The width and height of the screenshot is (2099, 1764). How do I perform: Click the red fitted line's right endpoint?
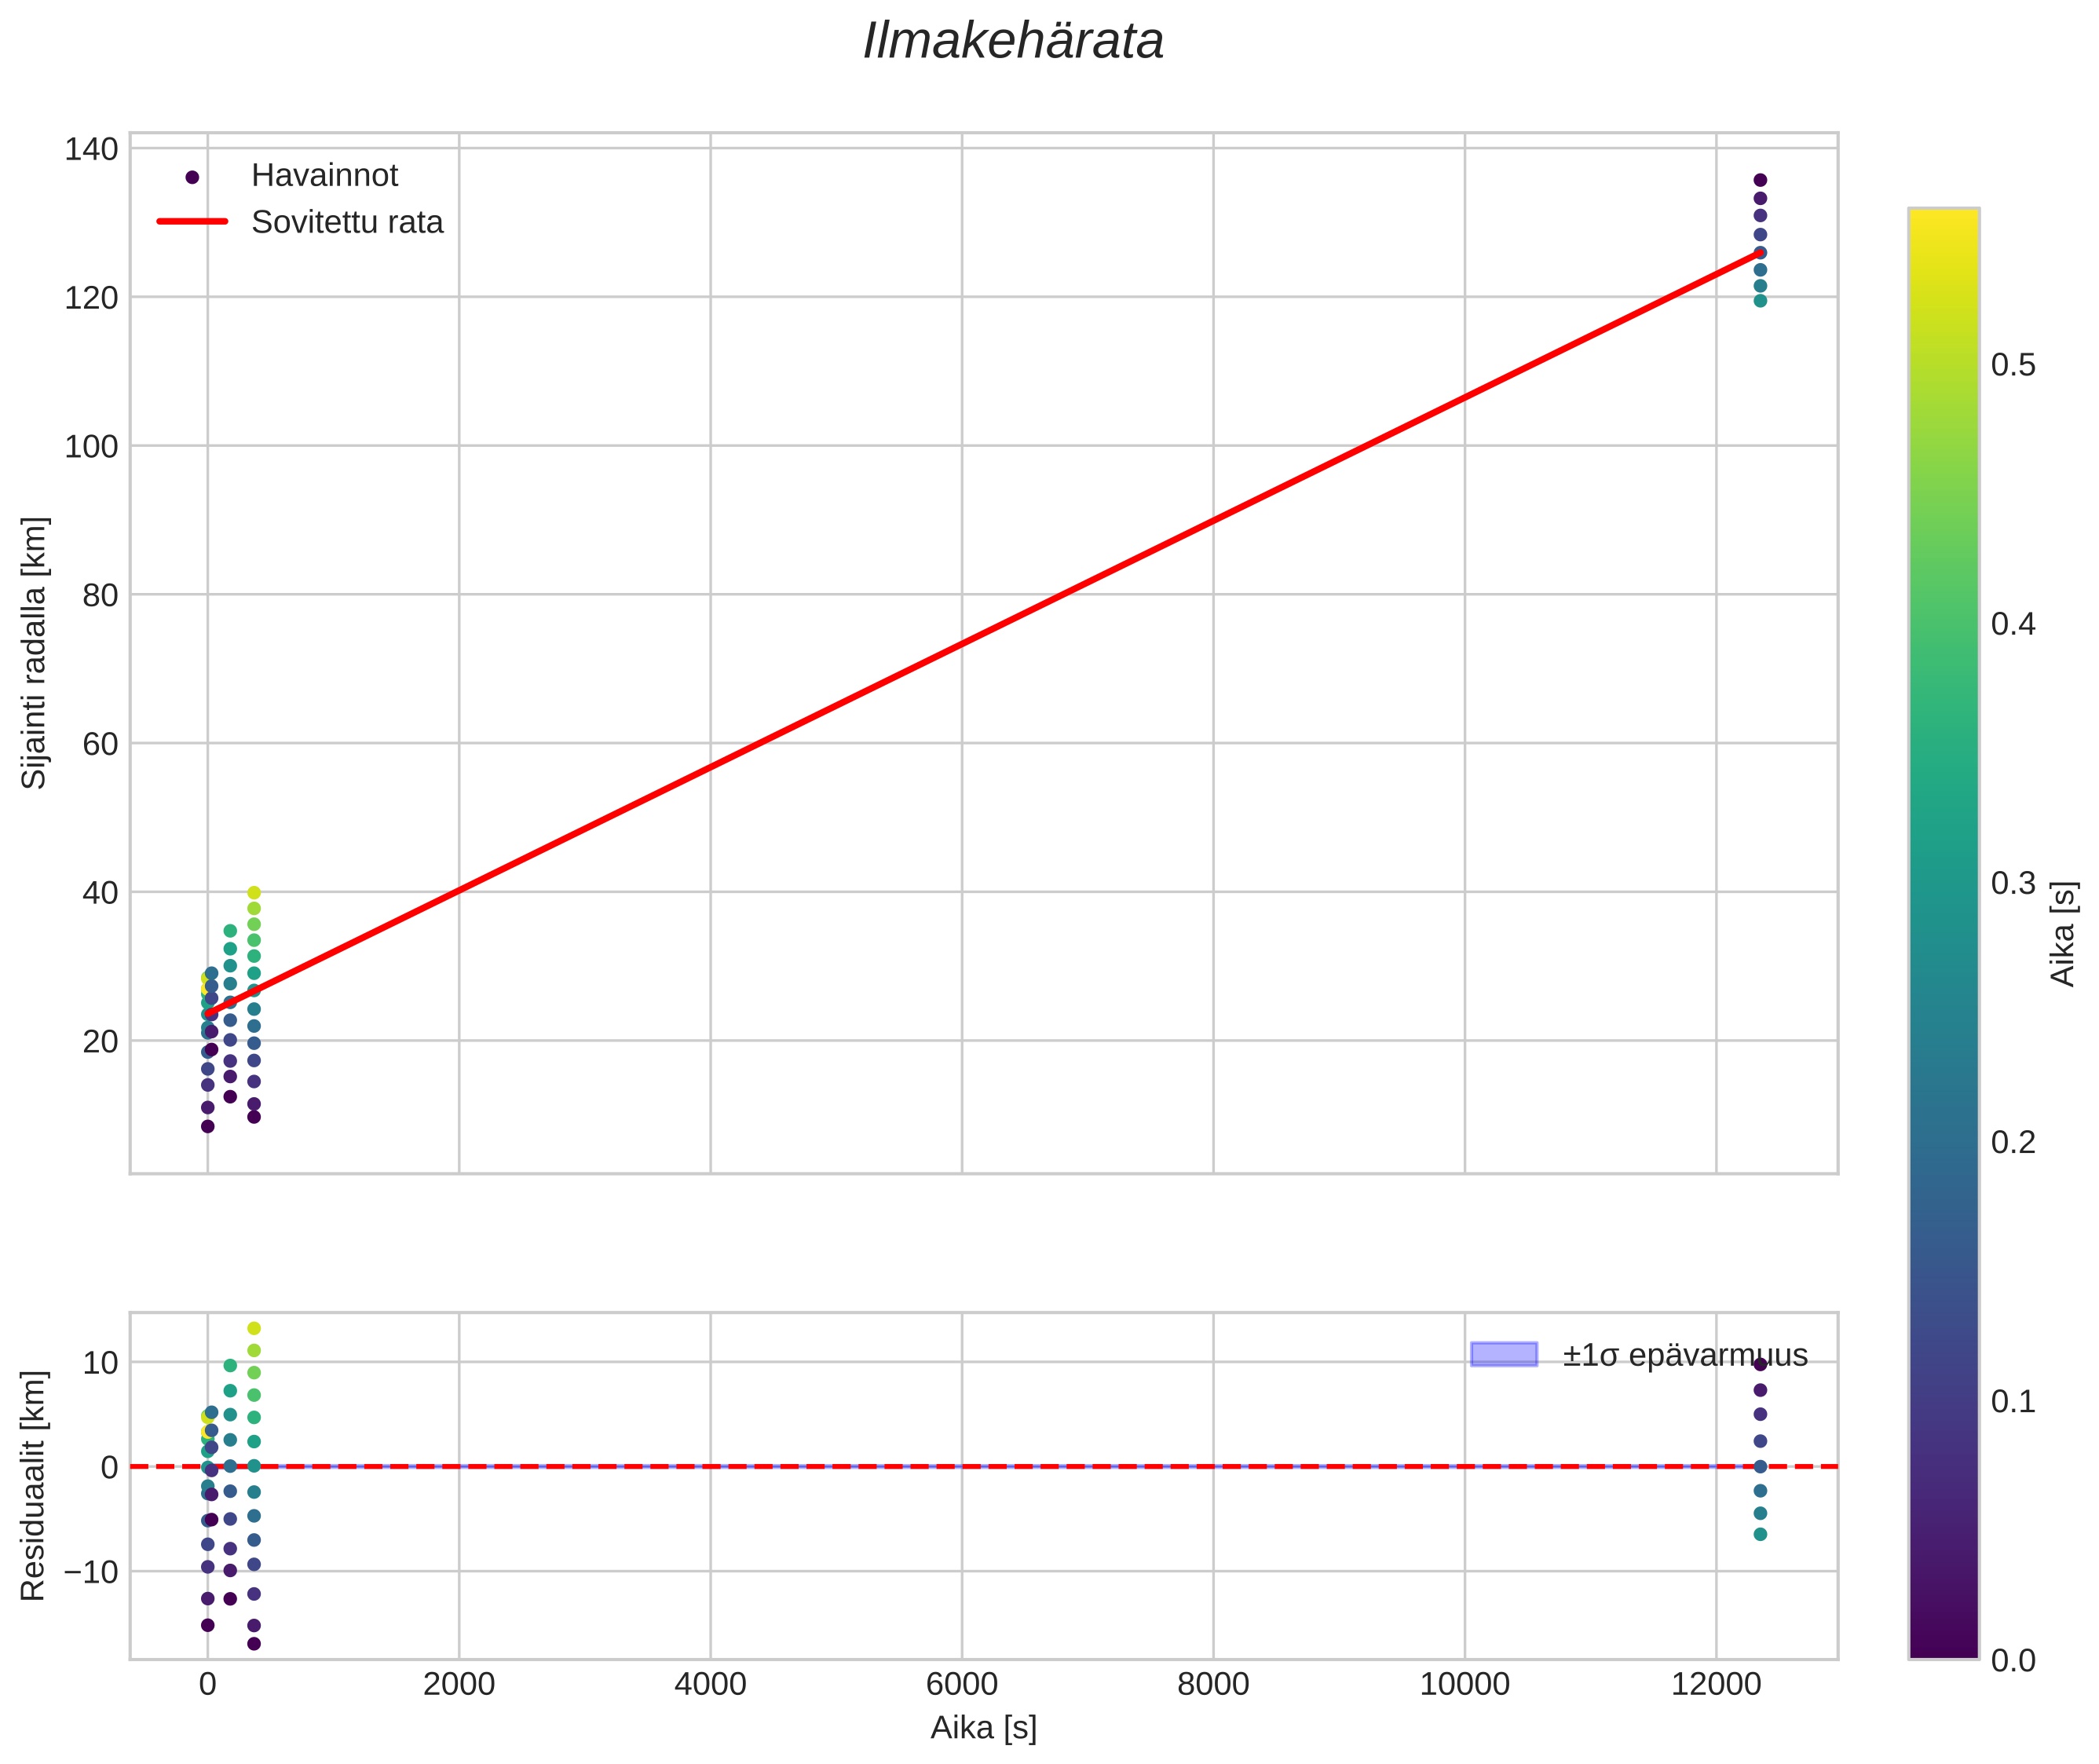(1758, 253)
